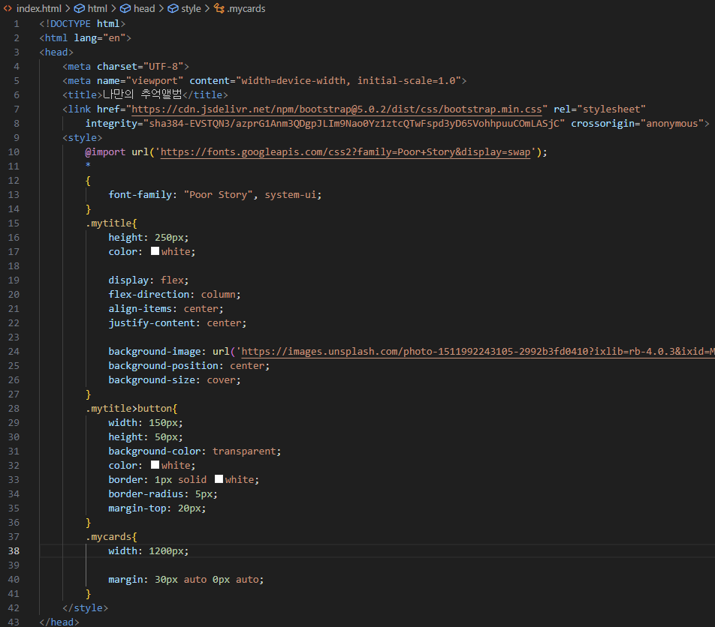Viewport: 715px width, 627px height.
Task: Click line number 43 in the gutter
Action: pyautogui.click(x=14, y=622)
